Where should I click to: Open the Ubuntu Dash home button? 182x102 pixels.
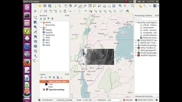(27, 8)
